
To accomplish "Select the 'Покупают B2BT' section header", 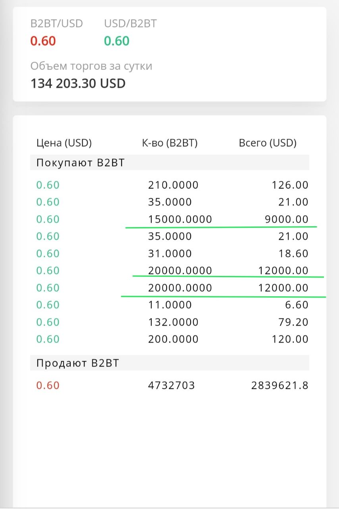I will [x=169, y=163].
